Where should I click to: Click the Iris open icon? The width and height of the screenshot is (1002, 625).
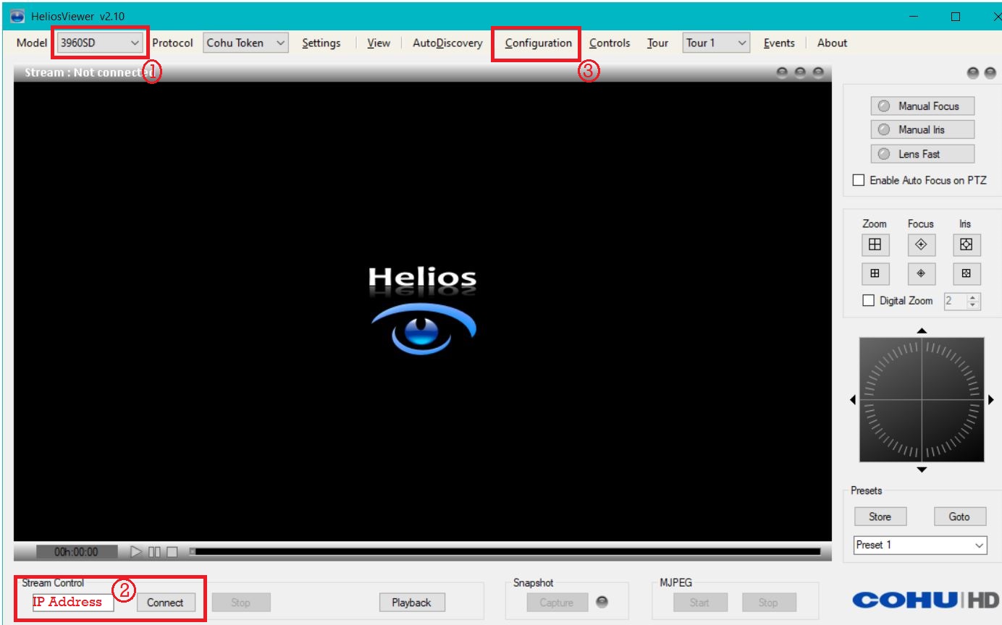click(x=968, y=245)
